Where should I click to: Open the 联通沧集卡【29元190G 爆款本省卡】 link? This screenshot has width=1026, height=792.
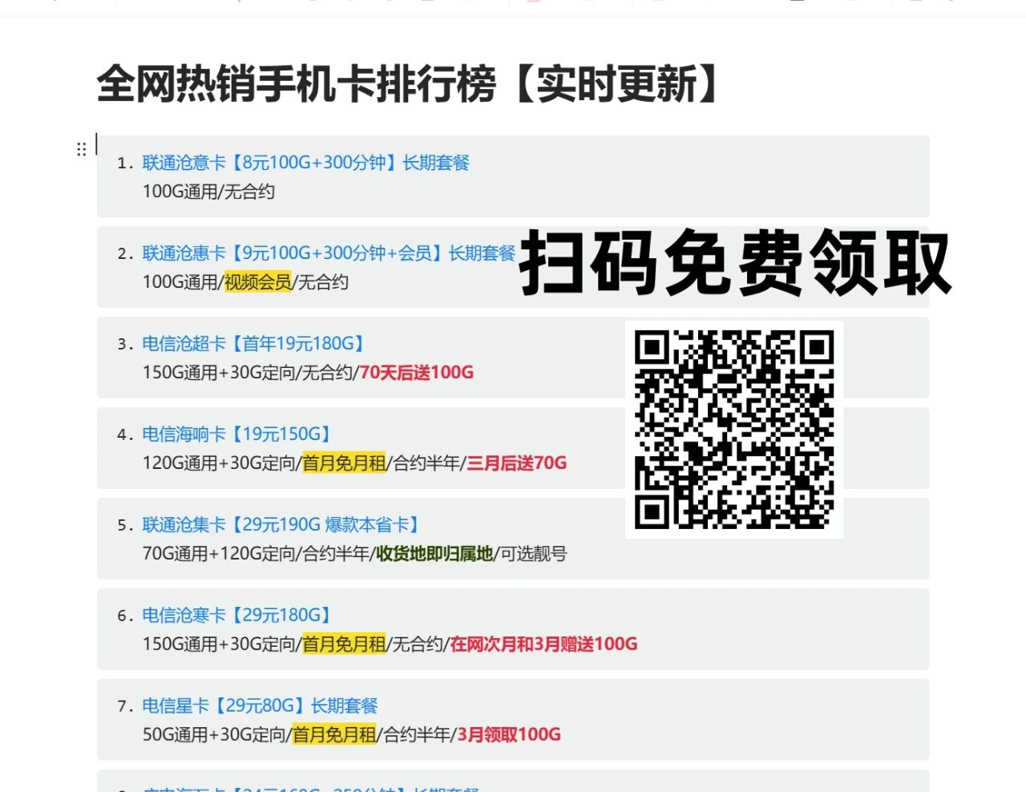(x=281, y=525)
